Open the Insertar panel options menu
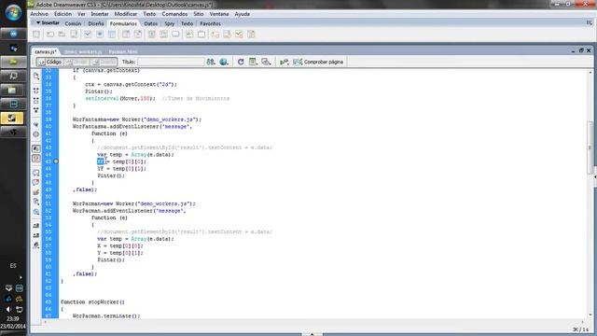 coord(589,23)
